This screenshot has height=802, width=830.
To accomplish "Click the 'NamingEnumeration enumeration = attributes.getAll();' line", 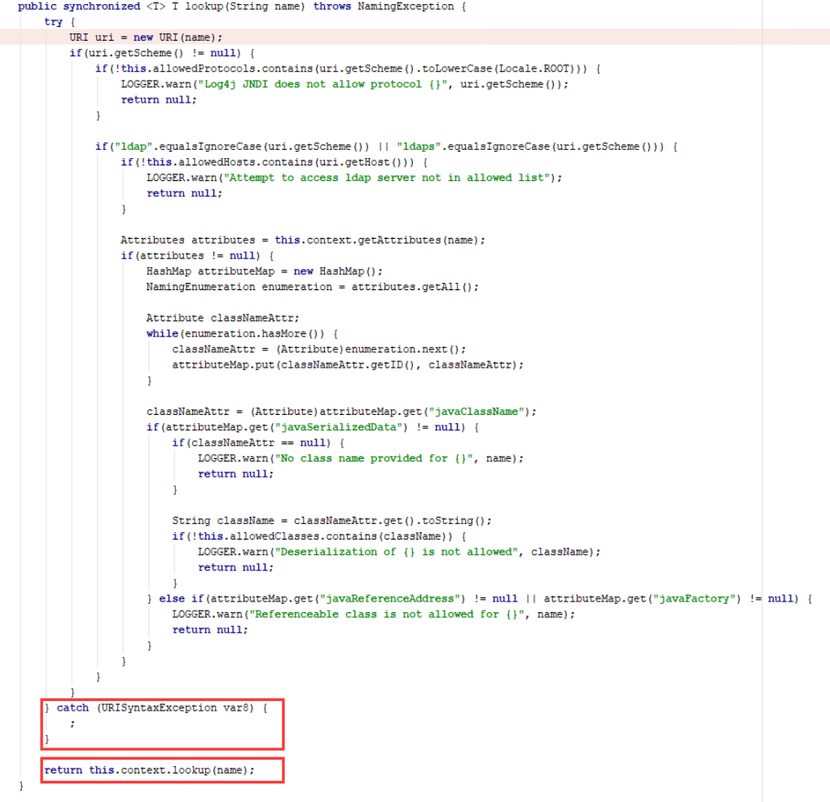I will pos(312,287).
